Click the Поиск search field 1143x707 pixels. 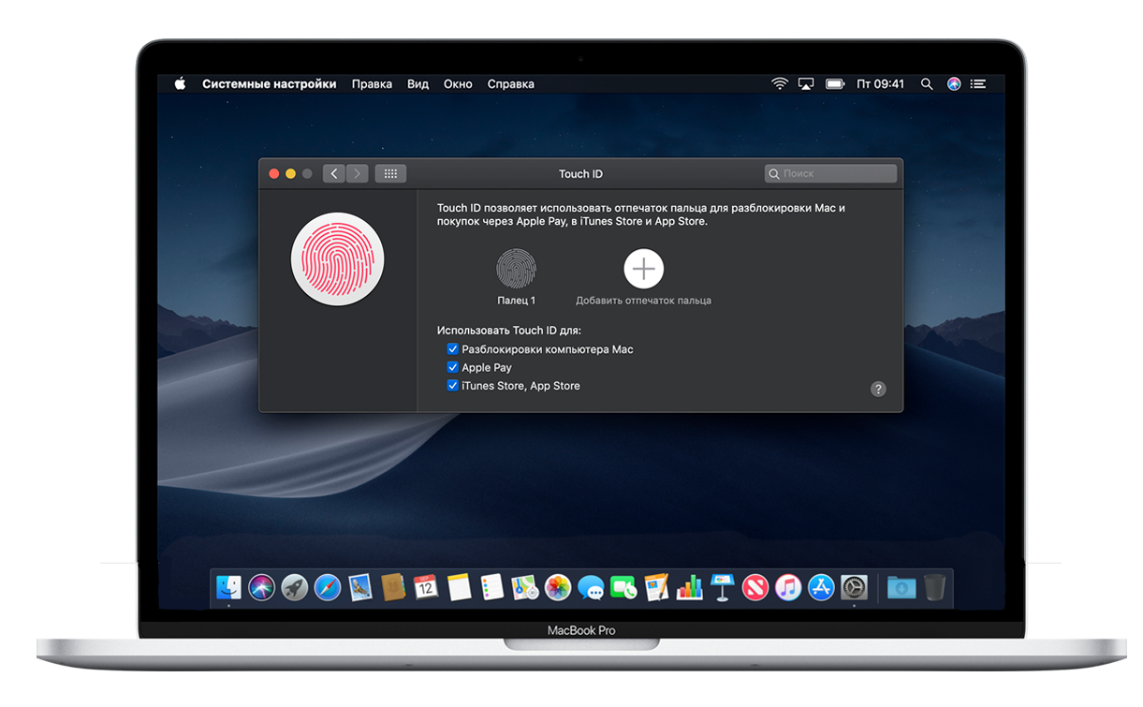tap(830, 173)
